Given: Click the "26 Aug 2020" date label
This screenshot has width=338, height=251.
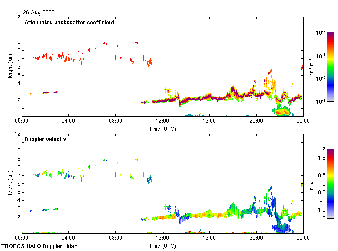Looking at the screenshot, I should pyautogui.click(x=39, y=13).
